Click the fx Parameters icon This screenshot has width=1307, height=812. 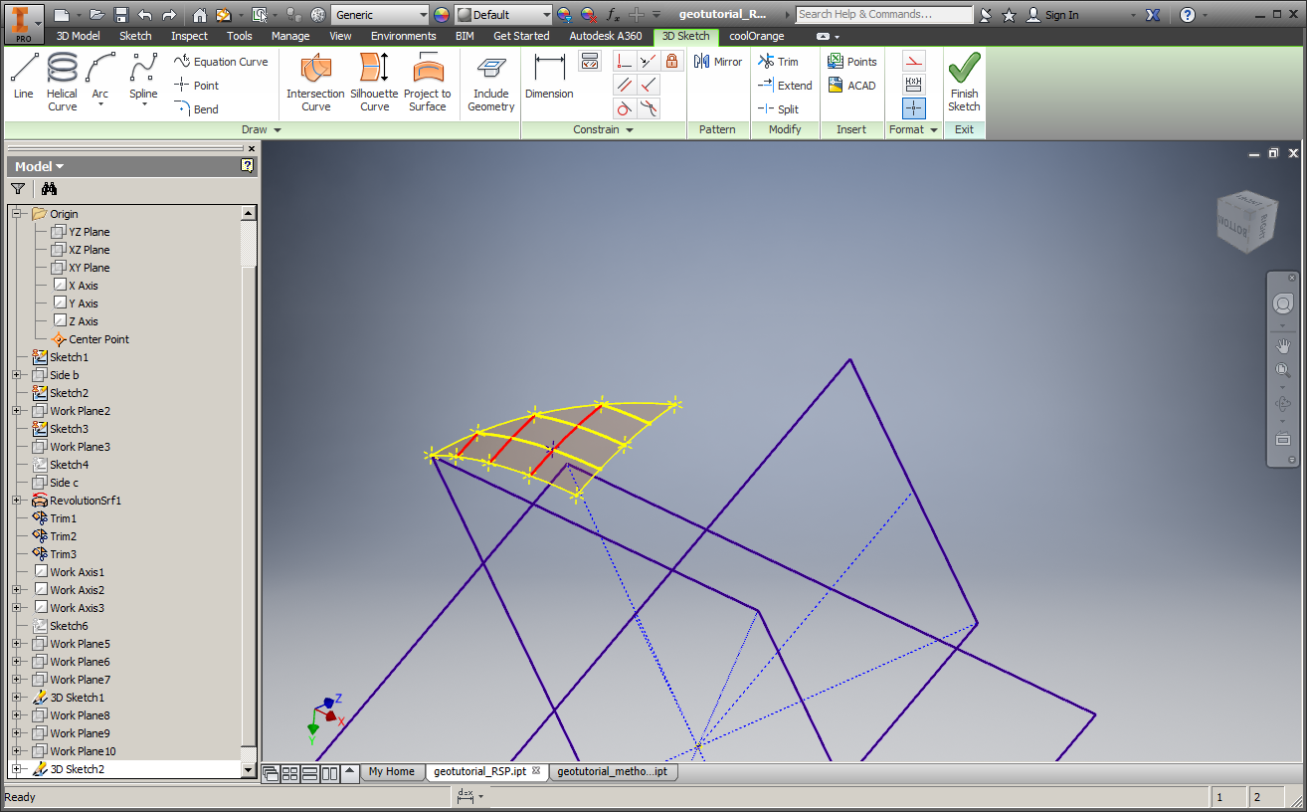[x=614, y=15]
